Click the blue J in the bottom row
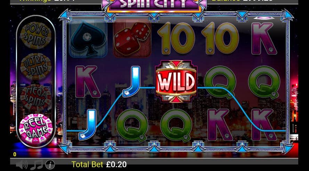Screen dimensions: 309x171 tap(87, 125)
